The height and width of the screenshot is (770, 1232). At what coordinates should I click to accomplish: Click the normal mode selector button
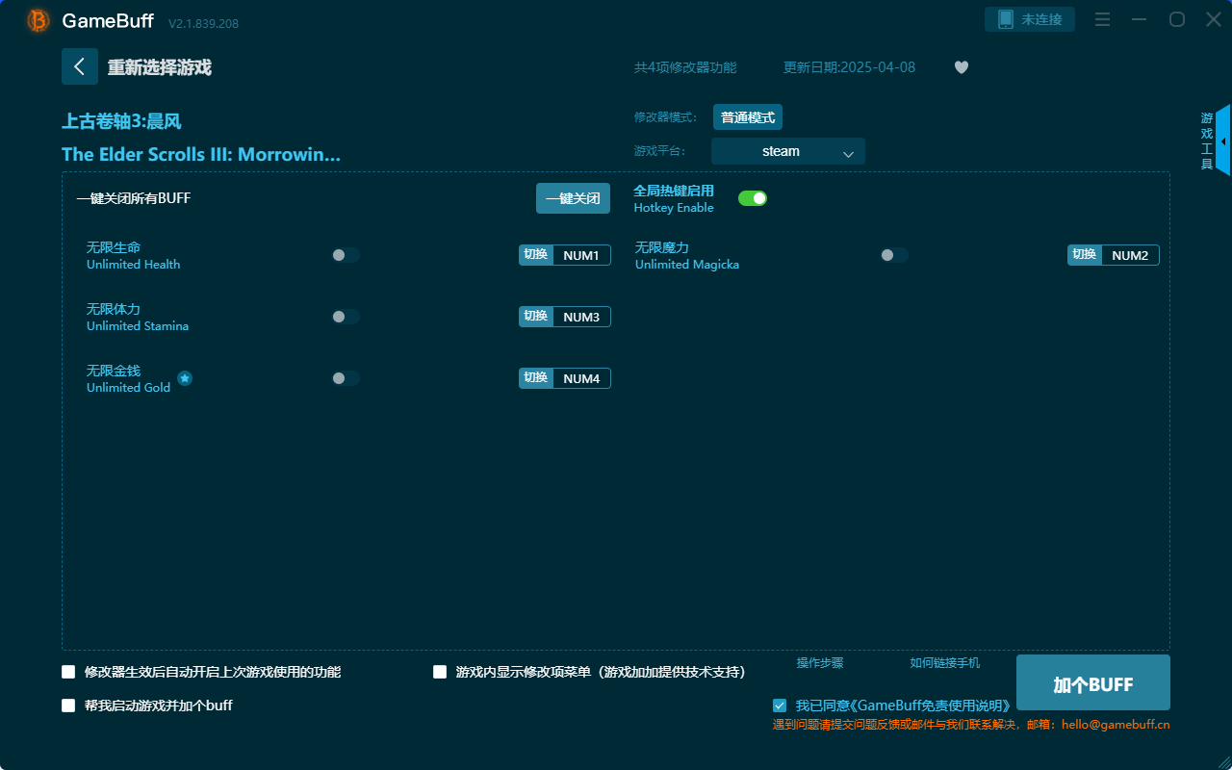click(747, 117)
